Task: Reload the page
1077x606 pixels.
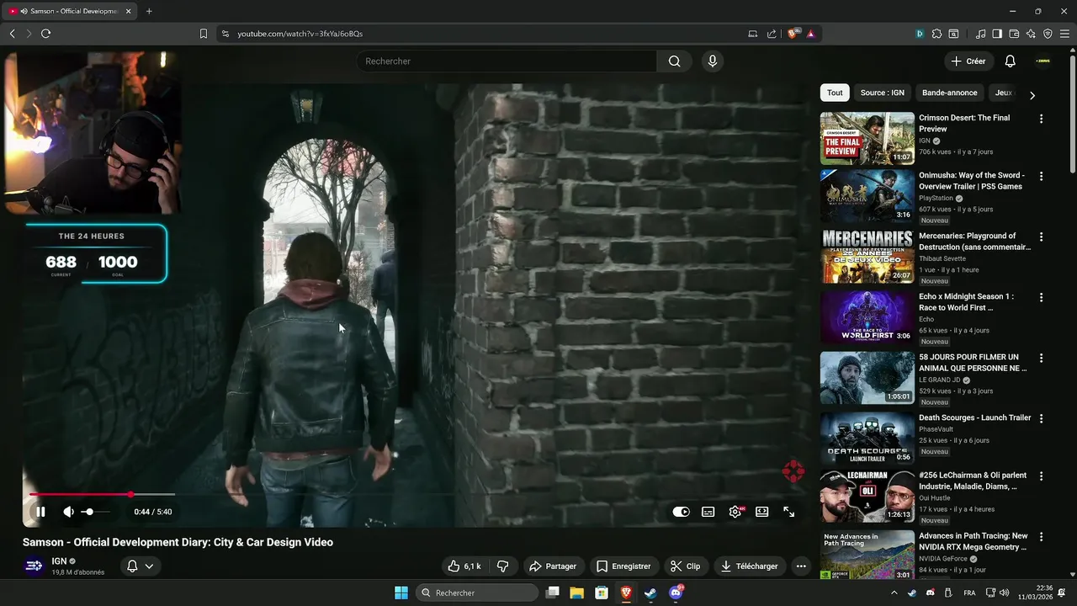Action: coord(45,34)
